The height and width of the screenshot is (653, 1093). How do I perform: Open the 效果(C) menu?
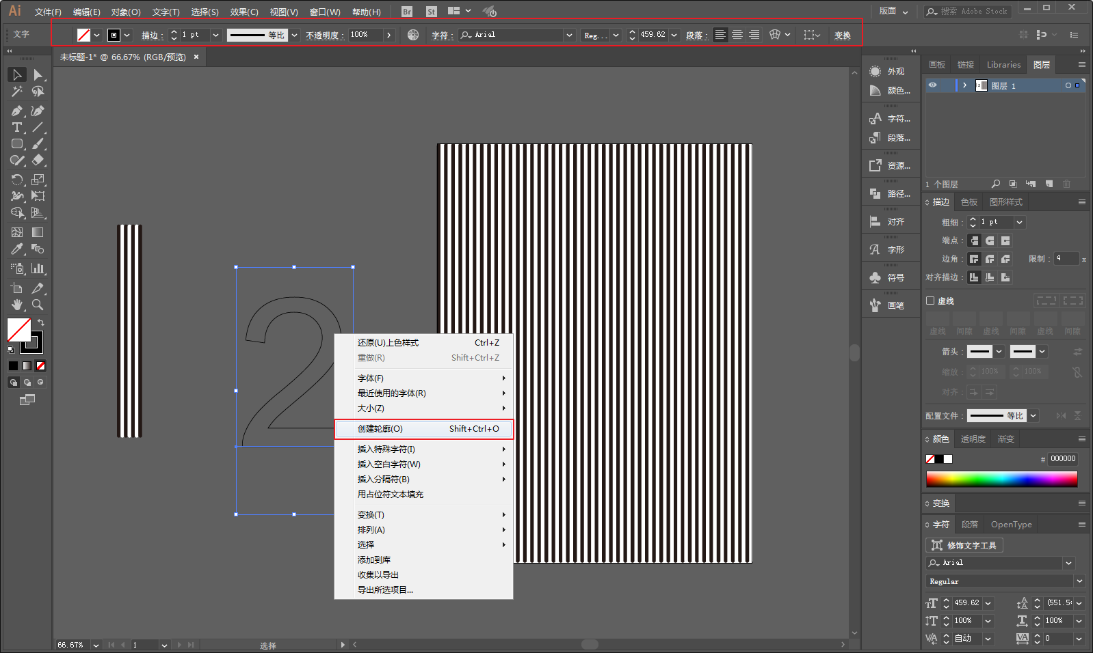pos(244,12)
